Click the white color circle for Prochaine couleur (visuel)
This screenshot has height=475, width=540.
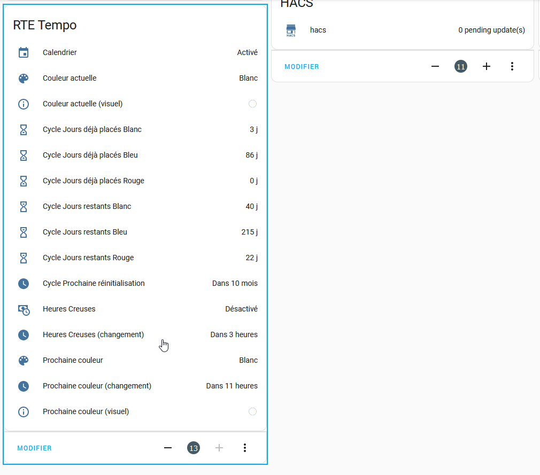(252, 411)
